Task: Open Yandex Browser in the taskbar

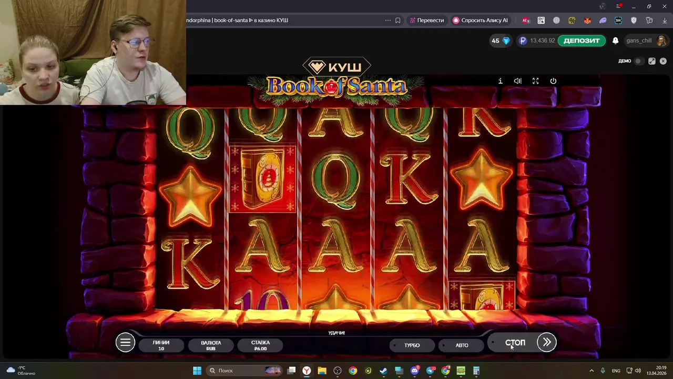Action: pyautogui.click(x=307, y=371)
